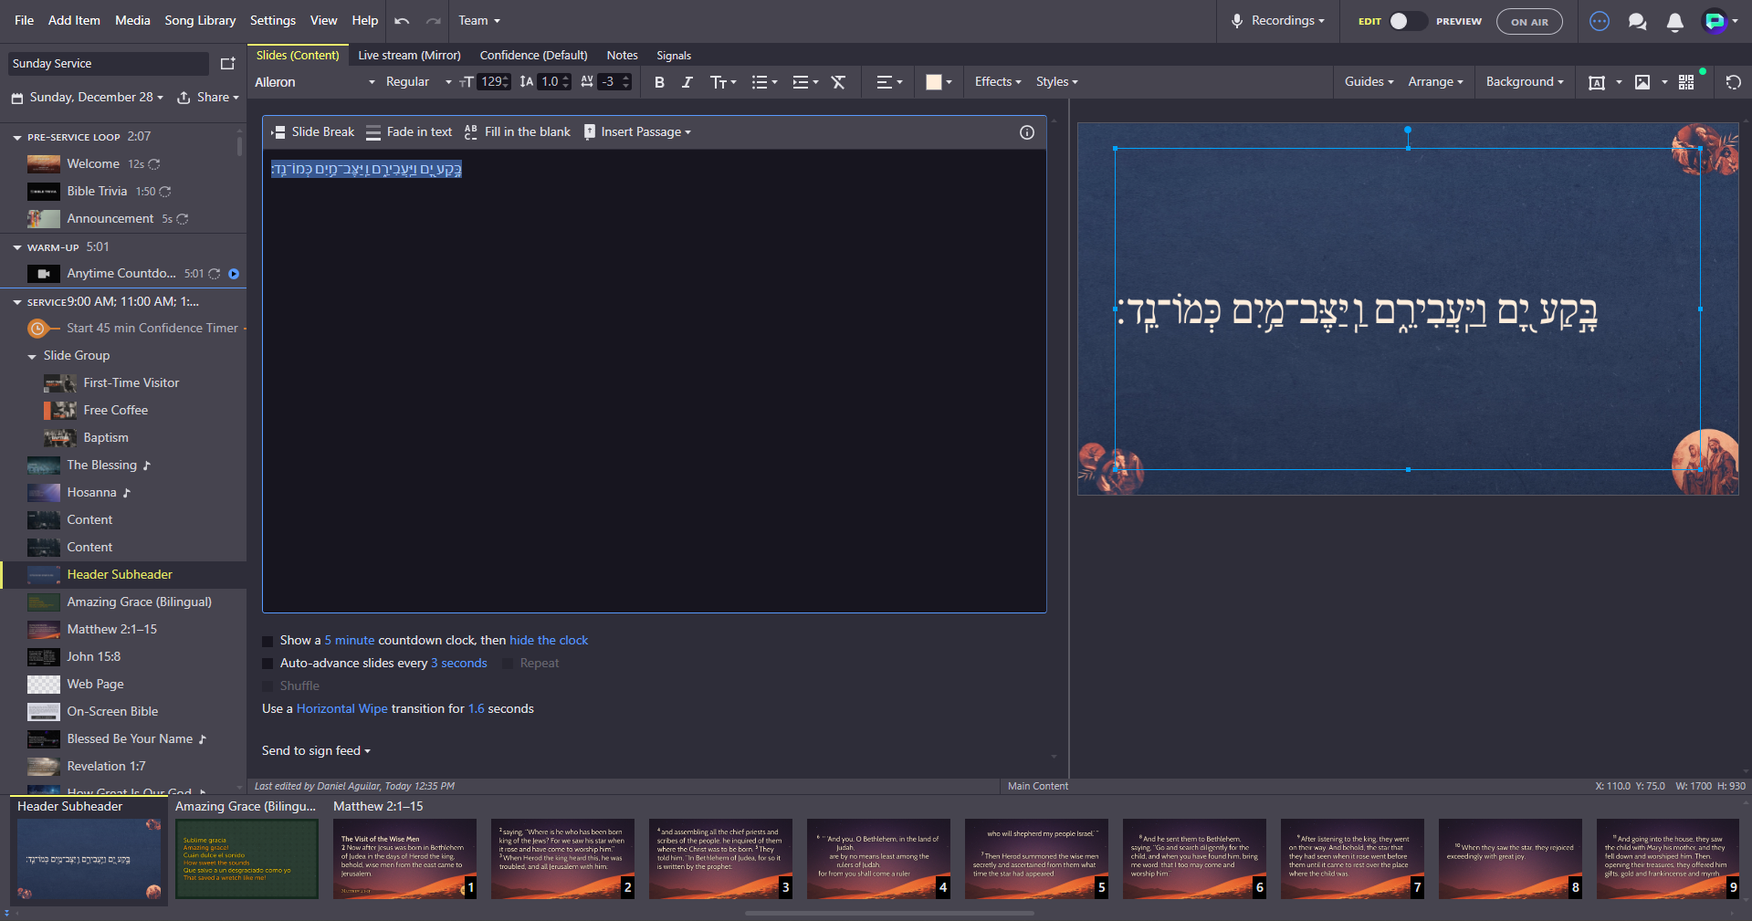1752x921 pixels.
Task: Open the Alleron font dropdown
Action: click(x=314, y=82)
